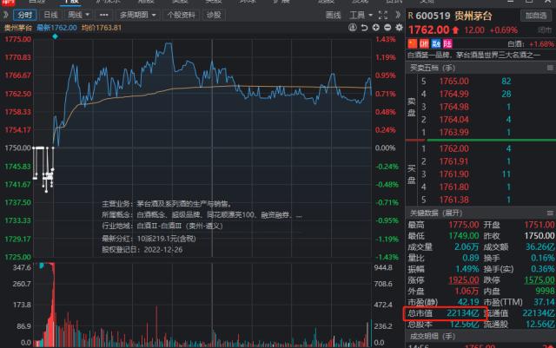This screenshot has height=348, width=556.
Task: Collapse the right panel with the double chevron
Action: pos(398,15)
